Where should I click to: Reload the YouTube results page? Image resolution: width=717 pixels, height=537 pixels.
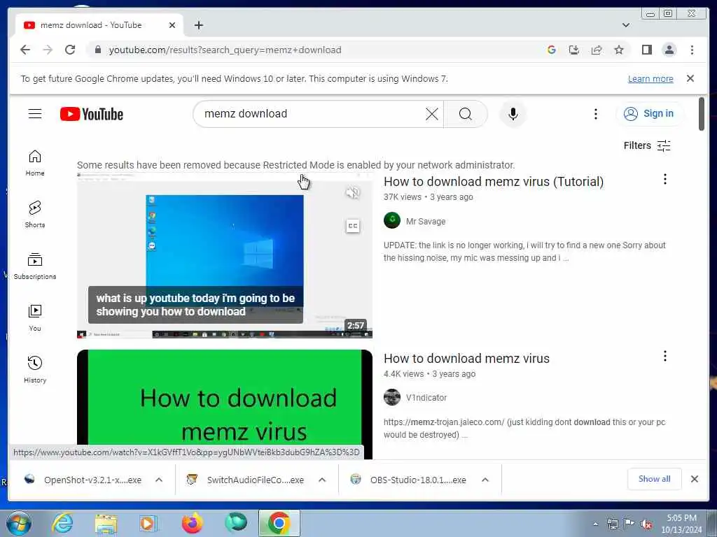(x=70, y=50)
